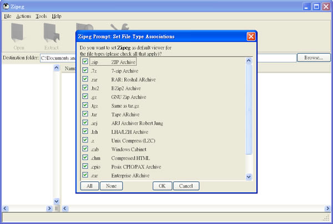Open the Tools menu
The height and width of the screenshot is (224, 333).
[x=41, y=16]
